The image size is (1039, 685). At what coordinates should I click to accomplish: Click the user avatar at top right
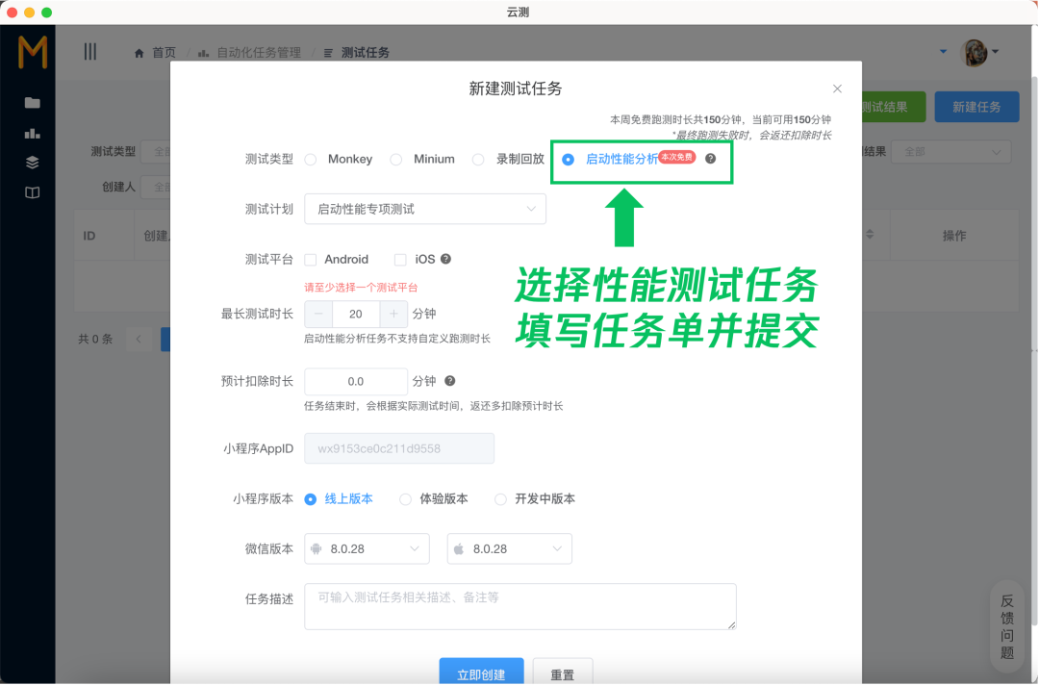pos(974,52)
